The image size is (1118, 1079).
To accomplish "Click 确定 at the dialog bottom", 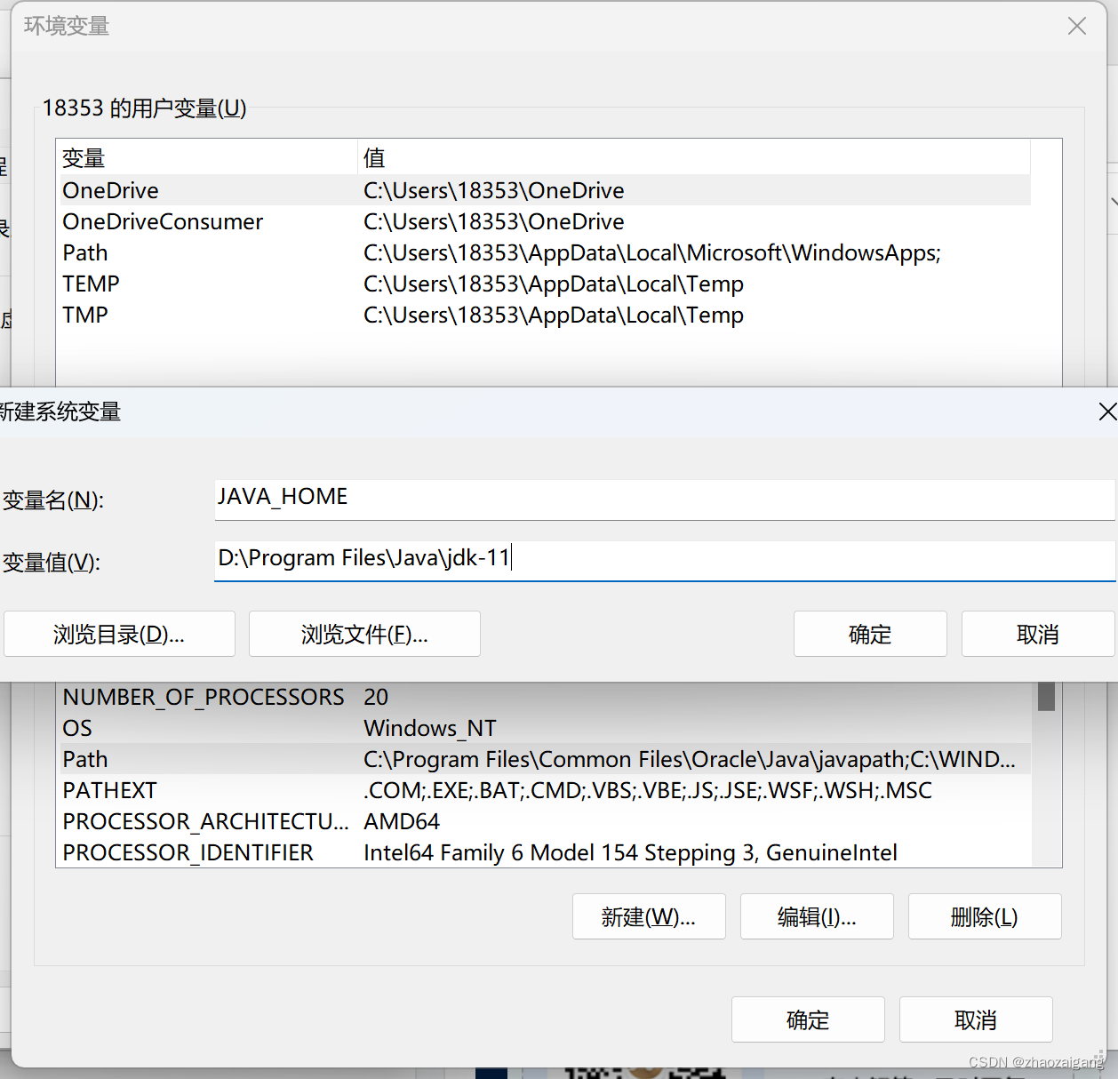I will 807,1019.
